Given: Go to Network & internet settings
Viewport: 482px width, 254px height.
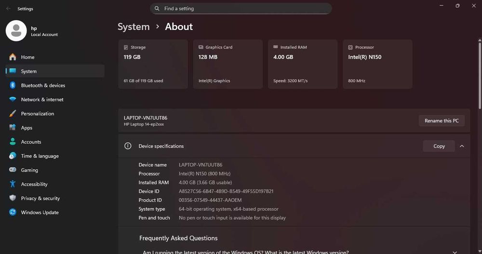Looking at the screenshot, I should [55, 99].
